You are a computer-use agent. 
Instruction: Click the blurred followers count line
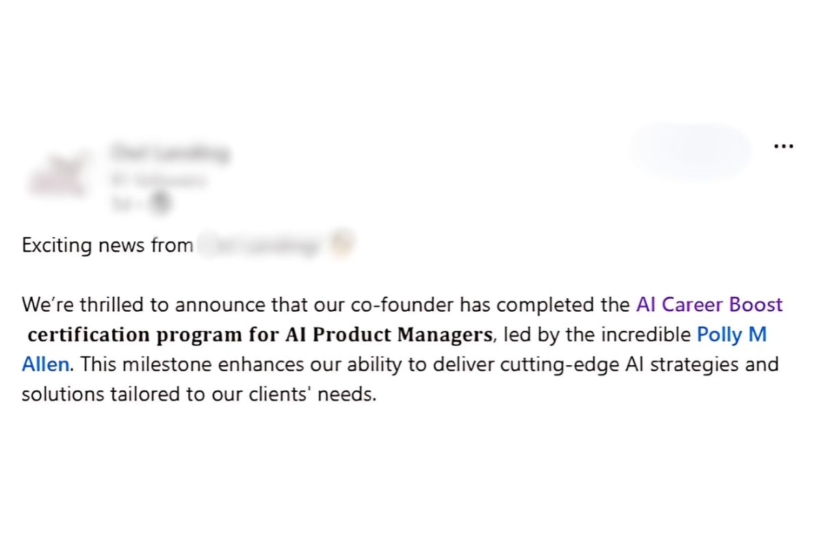point(158,181)
